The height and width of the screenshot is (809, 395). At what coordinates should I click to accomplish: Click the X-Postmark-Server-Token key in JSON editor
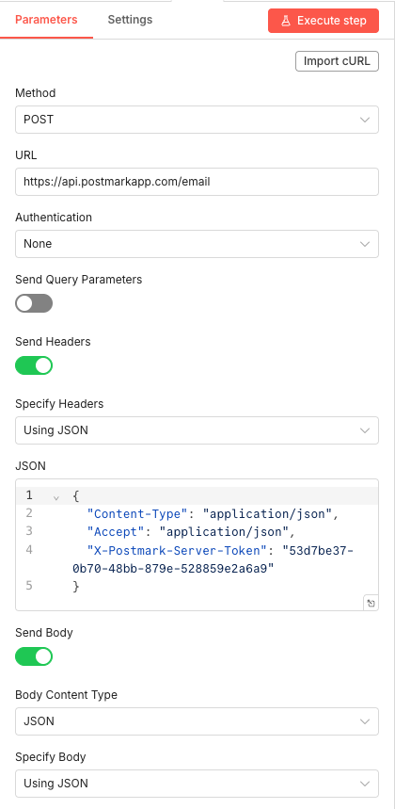click(175, 551)
